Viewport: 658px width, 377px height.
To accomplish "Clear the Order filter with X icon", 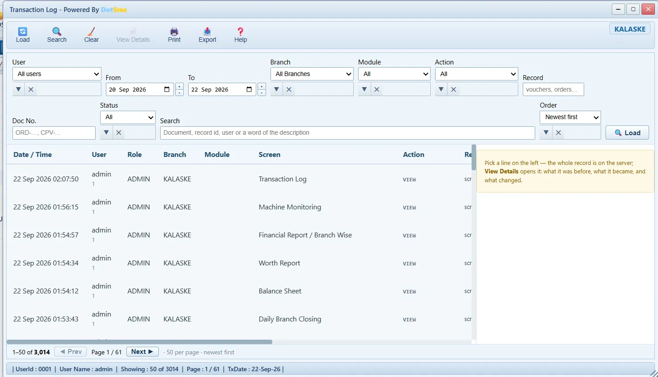I will (x=558, y=132).
